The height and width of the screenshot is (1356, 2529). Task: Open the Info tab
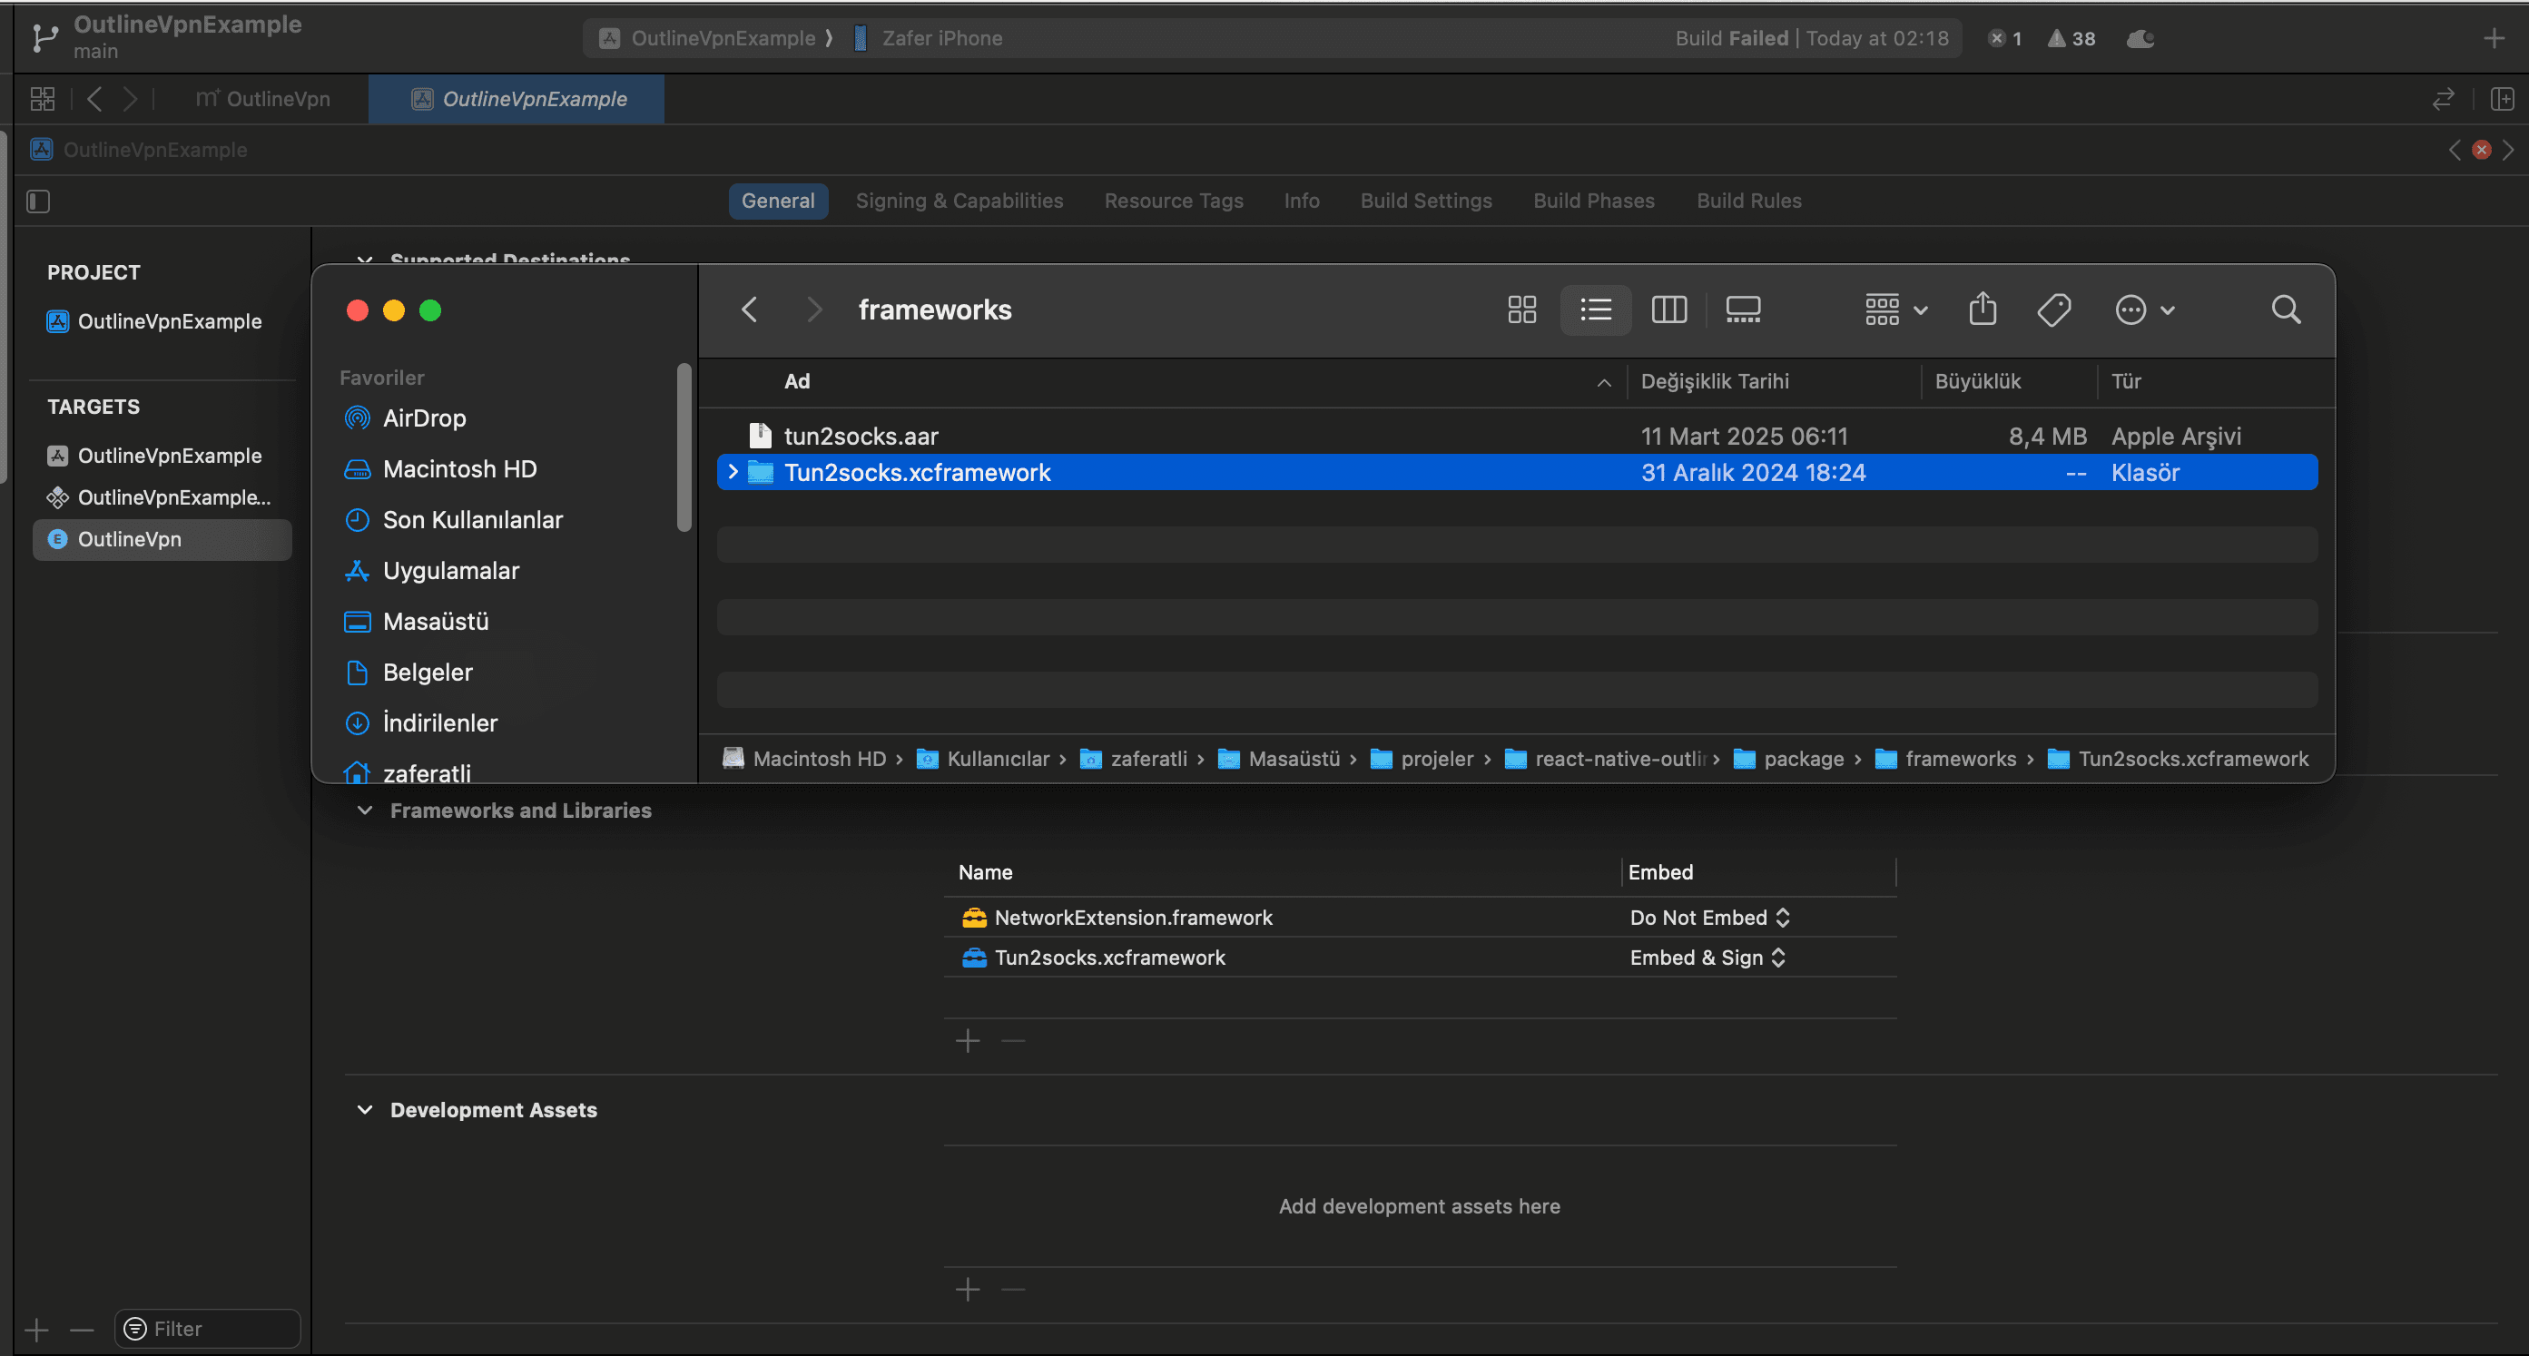(x=1301, y=201)
